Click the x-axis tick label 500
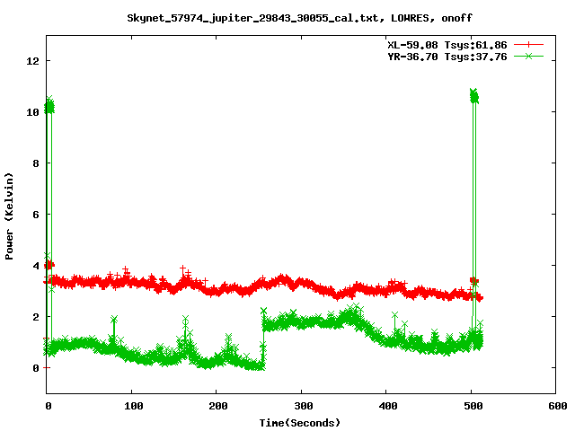The width and height of the screenshot is (575, 431). point(473,406)
